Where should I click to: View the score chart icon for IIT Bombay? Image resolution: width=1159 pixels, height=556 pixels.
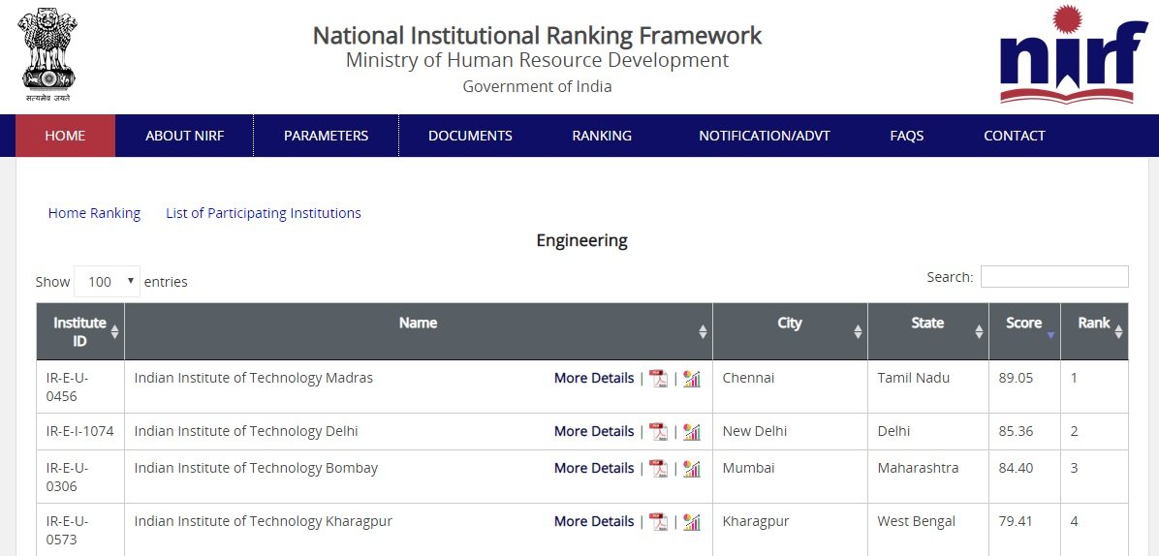pyautogui.click(x=692, y=469)
